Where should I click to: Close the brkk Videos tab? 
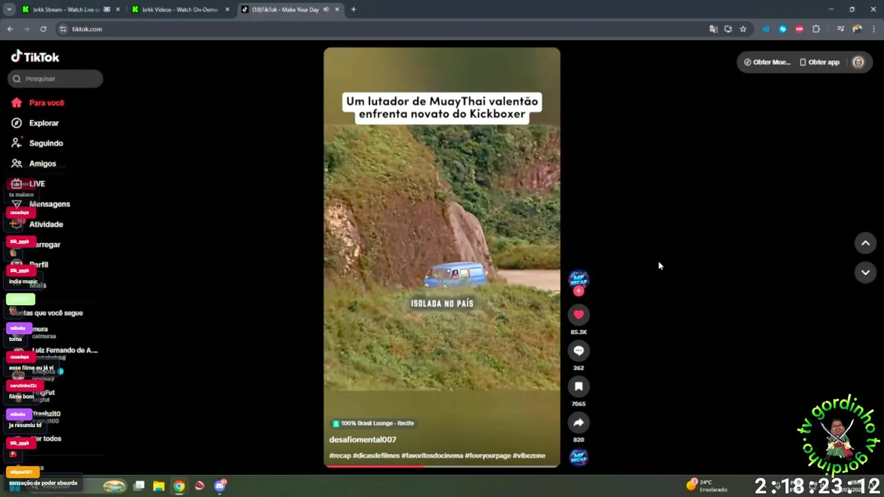227,10
